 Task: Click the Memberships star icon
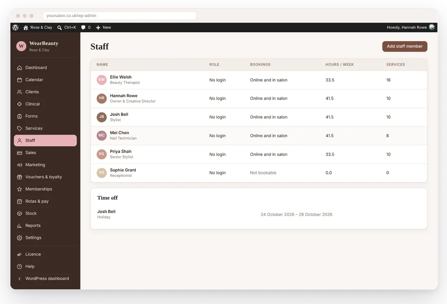point(20,189)
